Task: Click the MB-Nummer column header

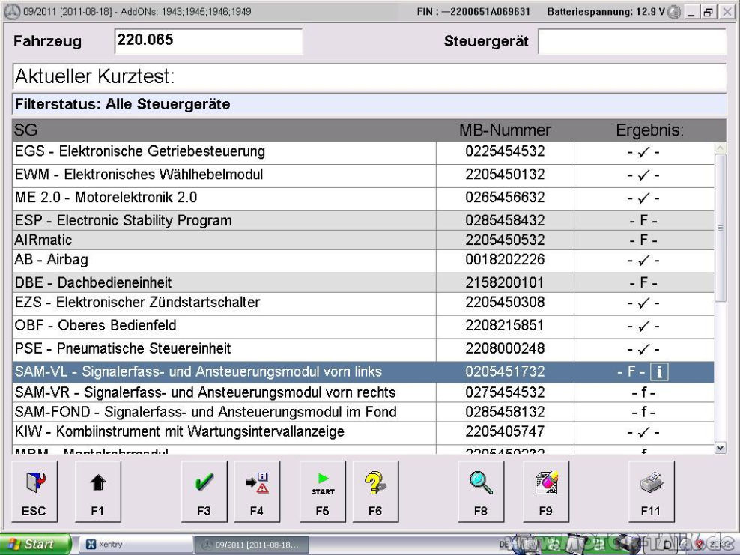Action: coord(505,130)
